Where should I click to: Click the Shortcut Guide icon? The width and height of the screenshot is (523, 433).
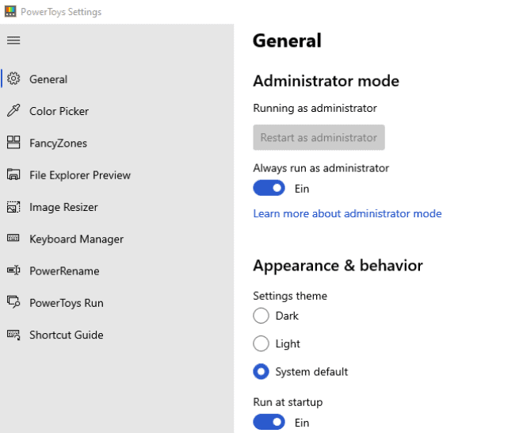13,335
